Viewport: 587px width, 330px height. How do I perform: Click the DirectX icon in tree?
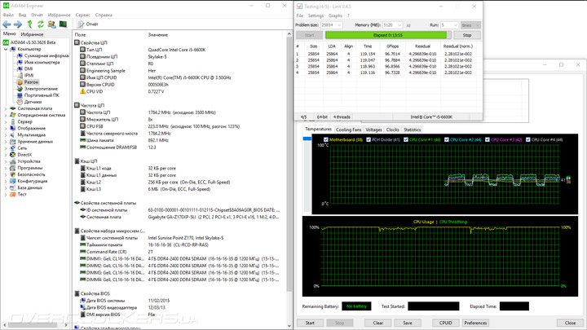[x=13, y=155]
